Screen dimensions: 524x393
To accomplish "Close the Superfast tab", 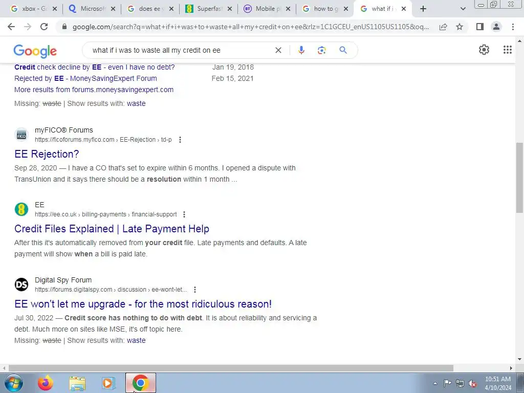I will pos(230,9).
